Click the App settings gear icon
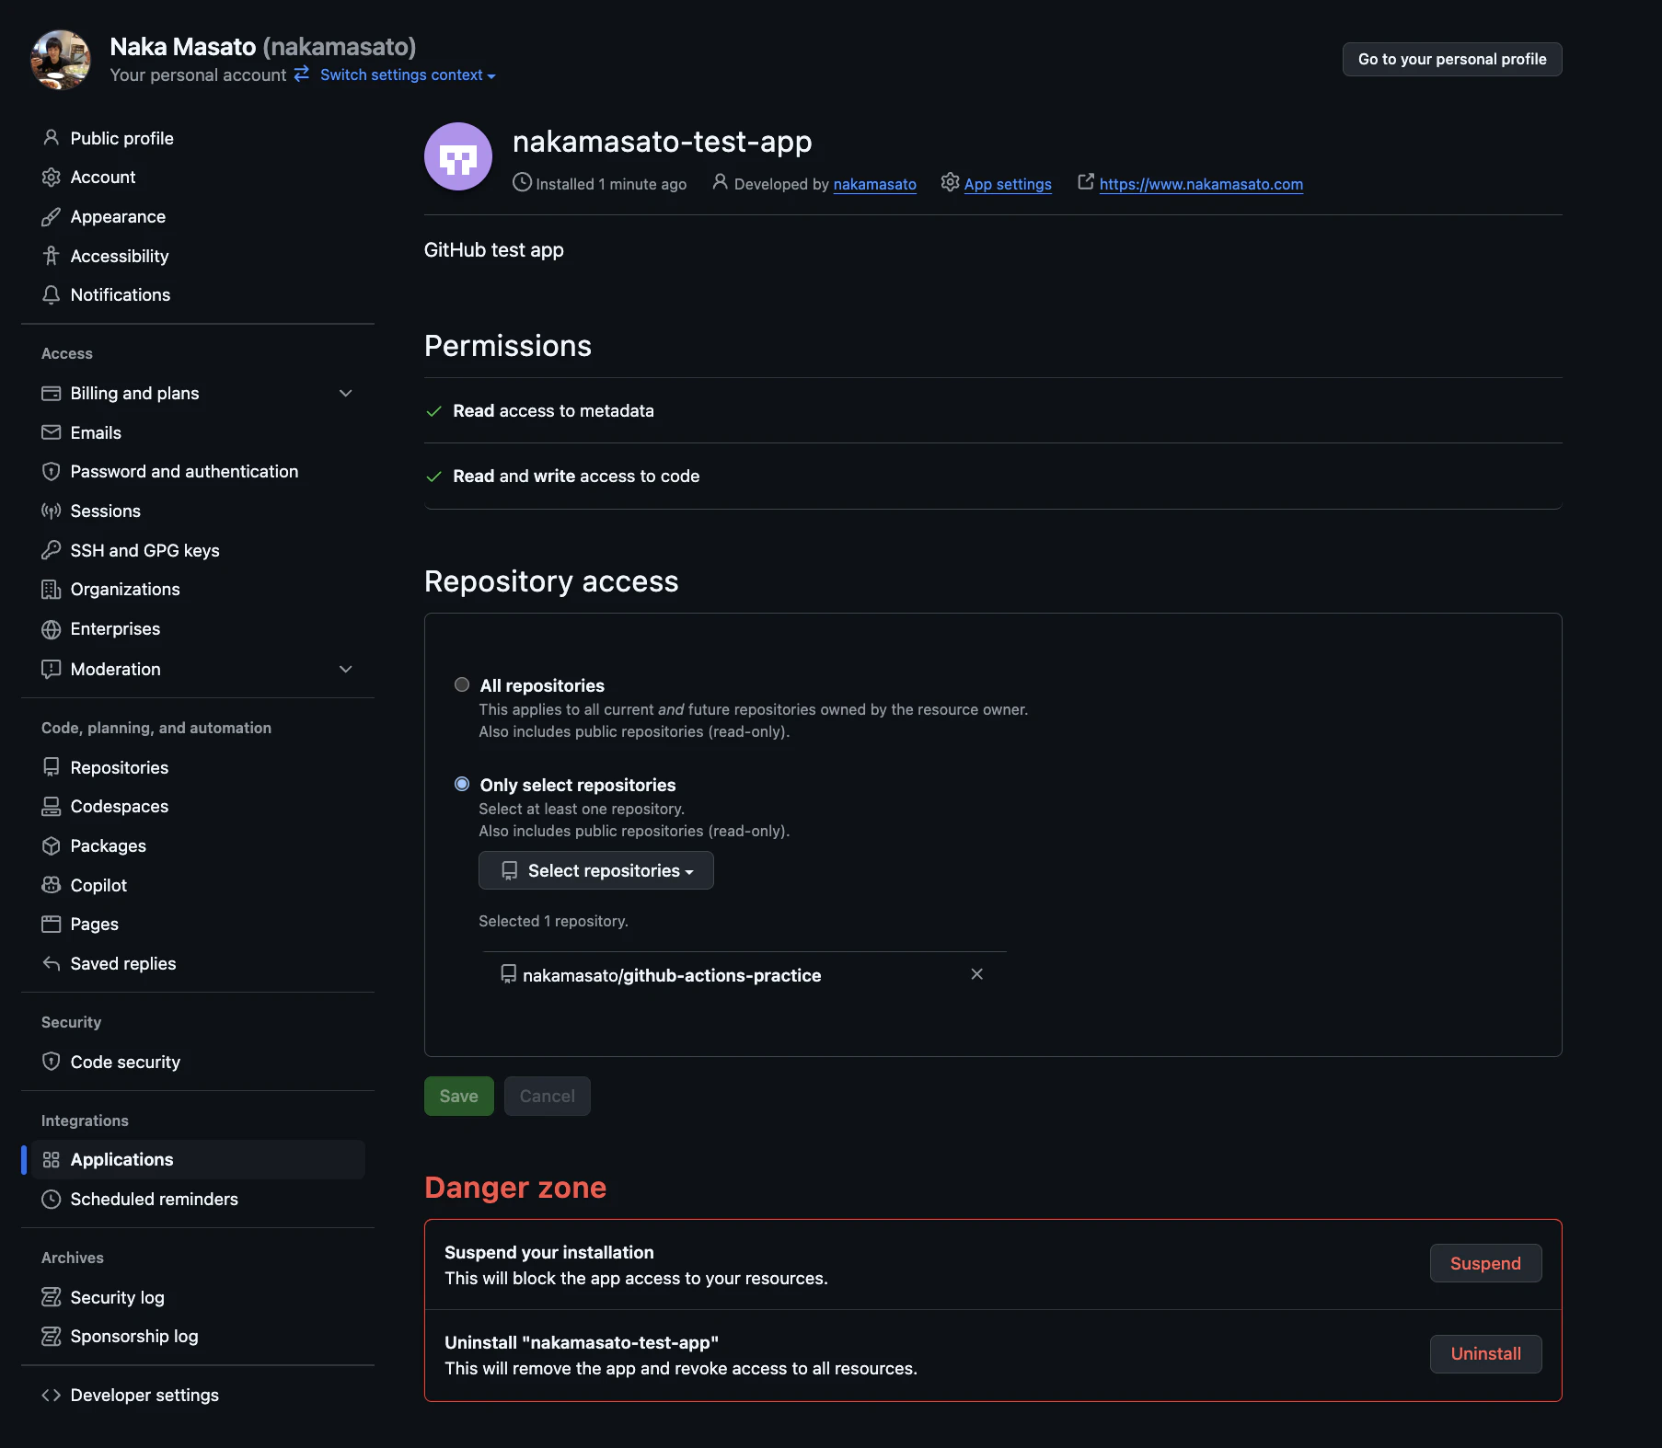Screen dimensions: 1662x1448 pos(951,182)
